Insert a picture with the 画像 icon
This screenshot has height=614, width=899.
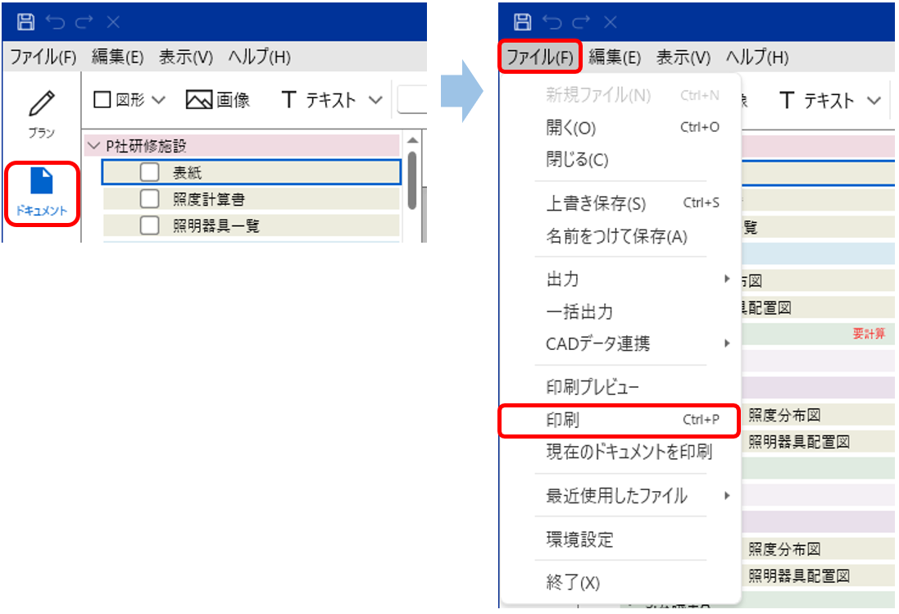click(x=199, y=100)
